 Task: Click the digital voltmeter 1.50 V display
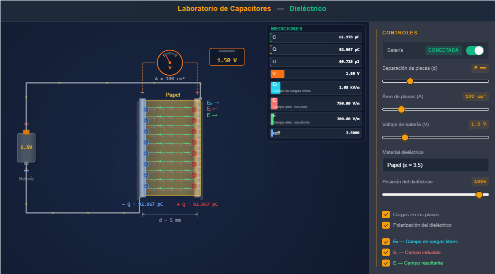pyautogui.click(x=227, y=57)
